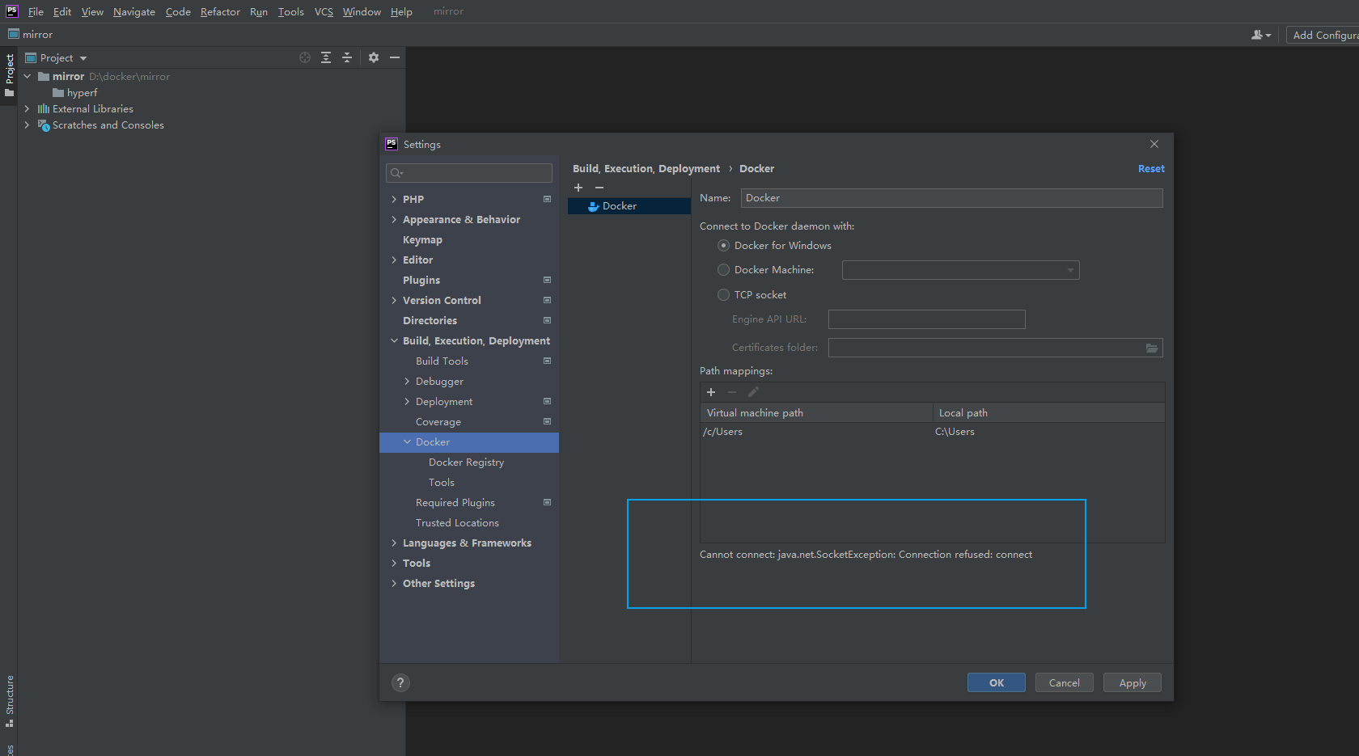Image resolution: width=1359 pixels, height=756 pixels.
Task: Select Docker Machine radio button
Action: (x=724, y=270)
